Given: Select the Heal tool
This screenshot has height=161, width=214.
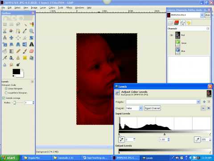Looking at the screenshot, I should (25, 58).
